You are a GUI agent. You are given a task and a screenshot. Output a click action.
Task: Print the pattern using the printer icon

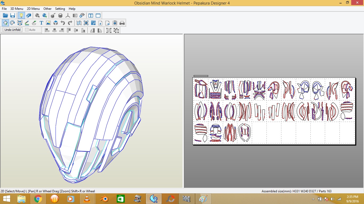pyautogui.click(x=122, y=23)
